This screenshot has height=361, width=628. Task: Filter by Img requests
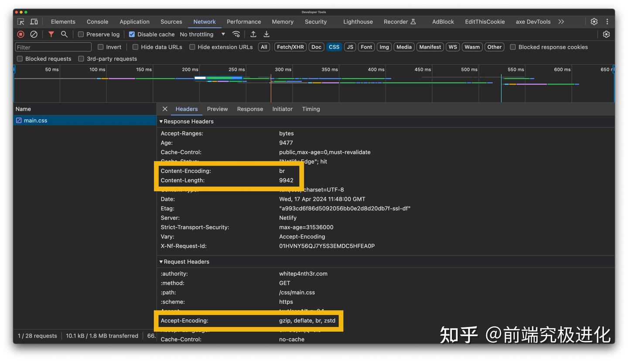(x=384, y=47)
